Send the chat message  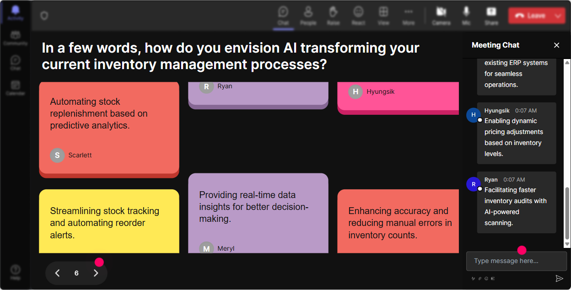(x=559, y=278)
